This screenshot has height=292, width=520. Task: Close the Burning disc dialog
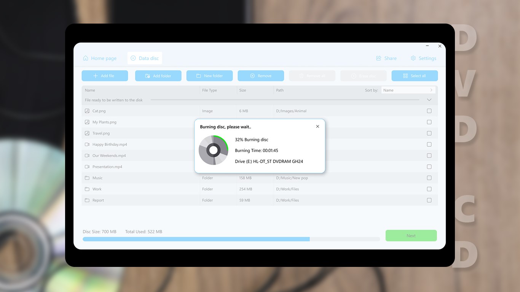pos(317,127)
